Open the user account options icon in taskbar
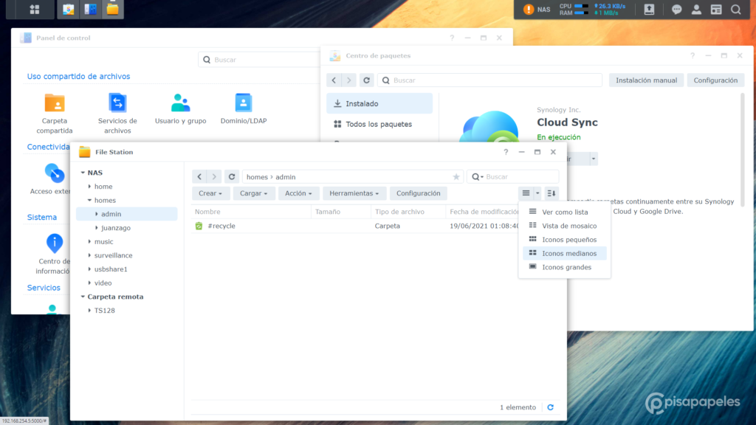The image size is (756, 425). pyautogui.click(x=695, y=10)
